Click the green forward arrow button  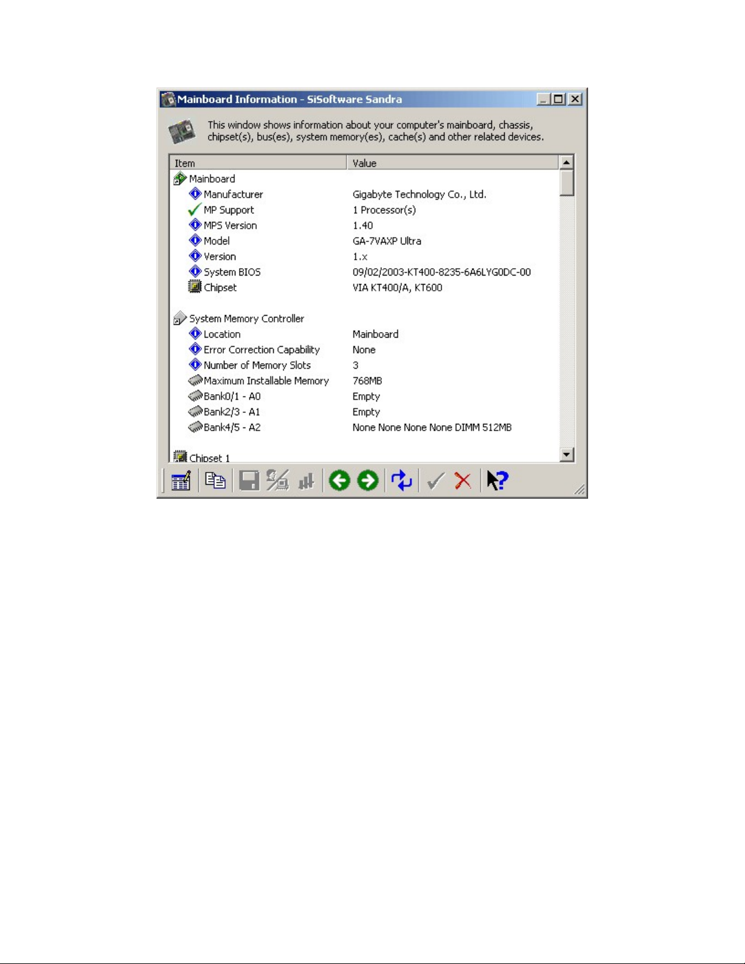[368, 481]
